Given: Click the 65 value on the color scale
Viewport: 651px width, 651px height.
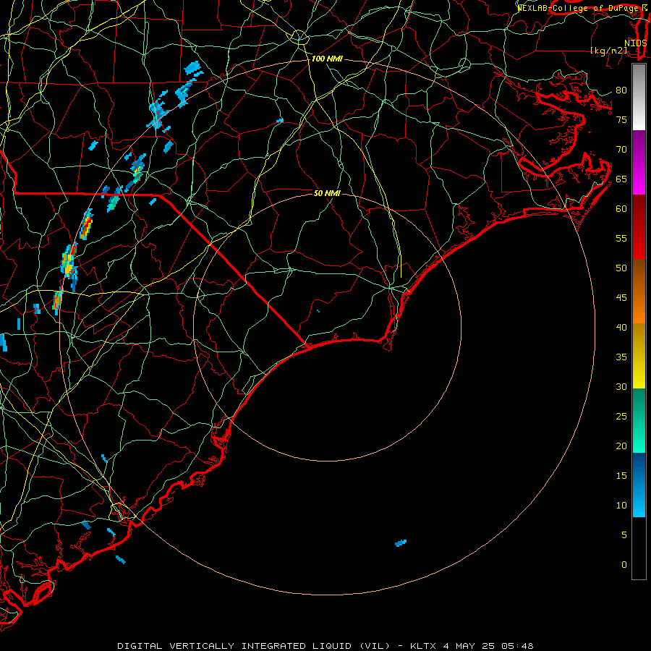Looking at the screenshot, I should 621,179.
